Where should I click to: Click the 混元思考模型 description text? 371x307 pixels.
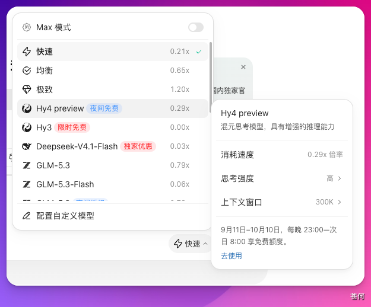pos(278,127)
